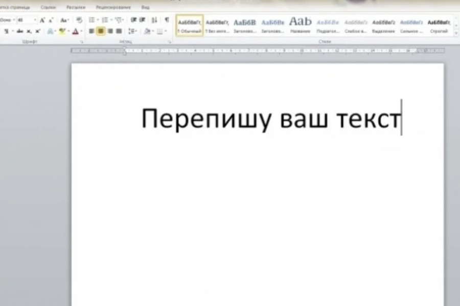This screenshot has width=460, height=306.
Task: Expand borders dropdown arrow
Action: pyautogui.click(x=166, y=31)
